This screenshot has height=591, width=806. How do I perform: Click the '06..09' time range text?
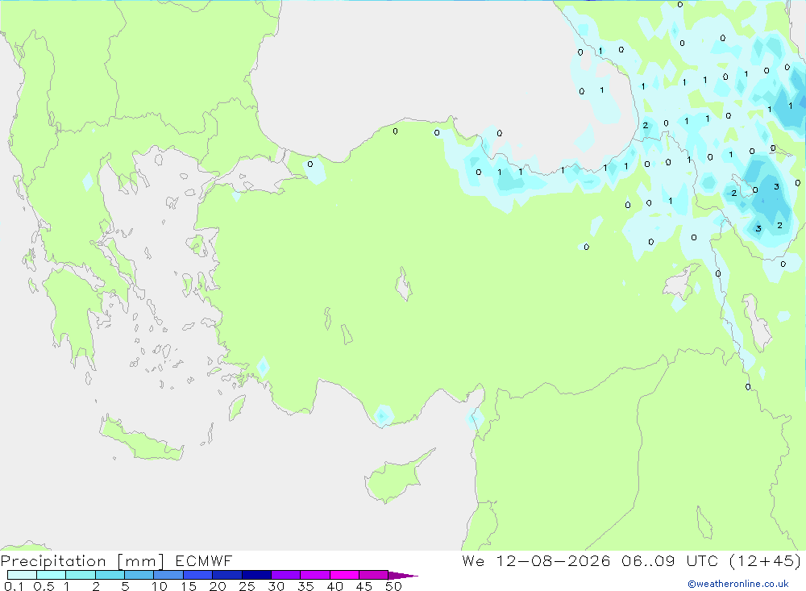pos(648,560)
